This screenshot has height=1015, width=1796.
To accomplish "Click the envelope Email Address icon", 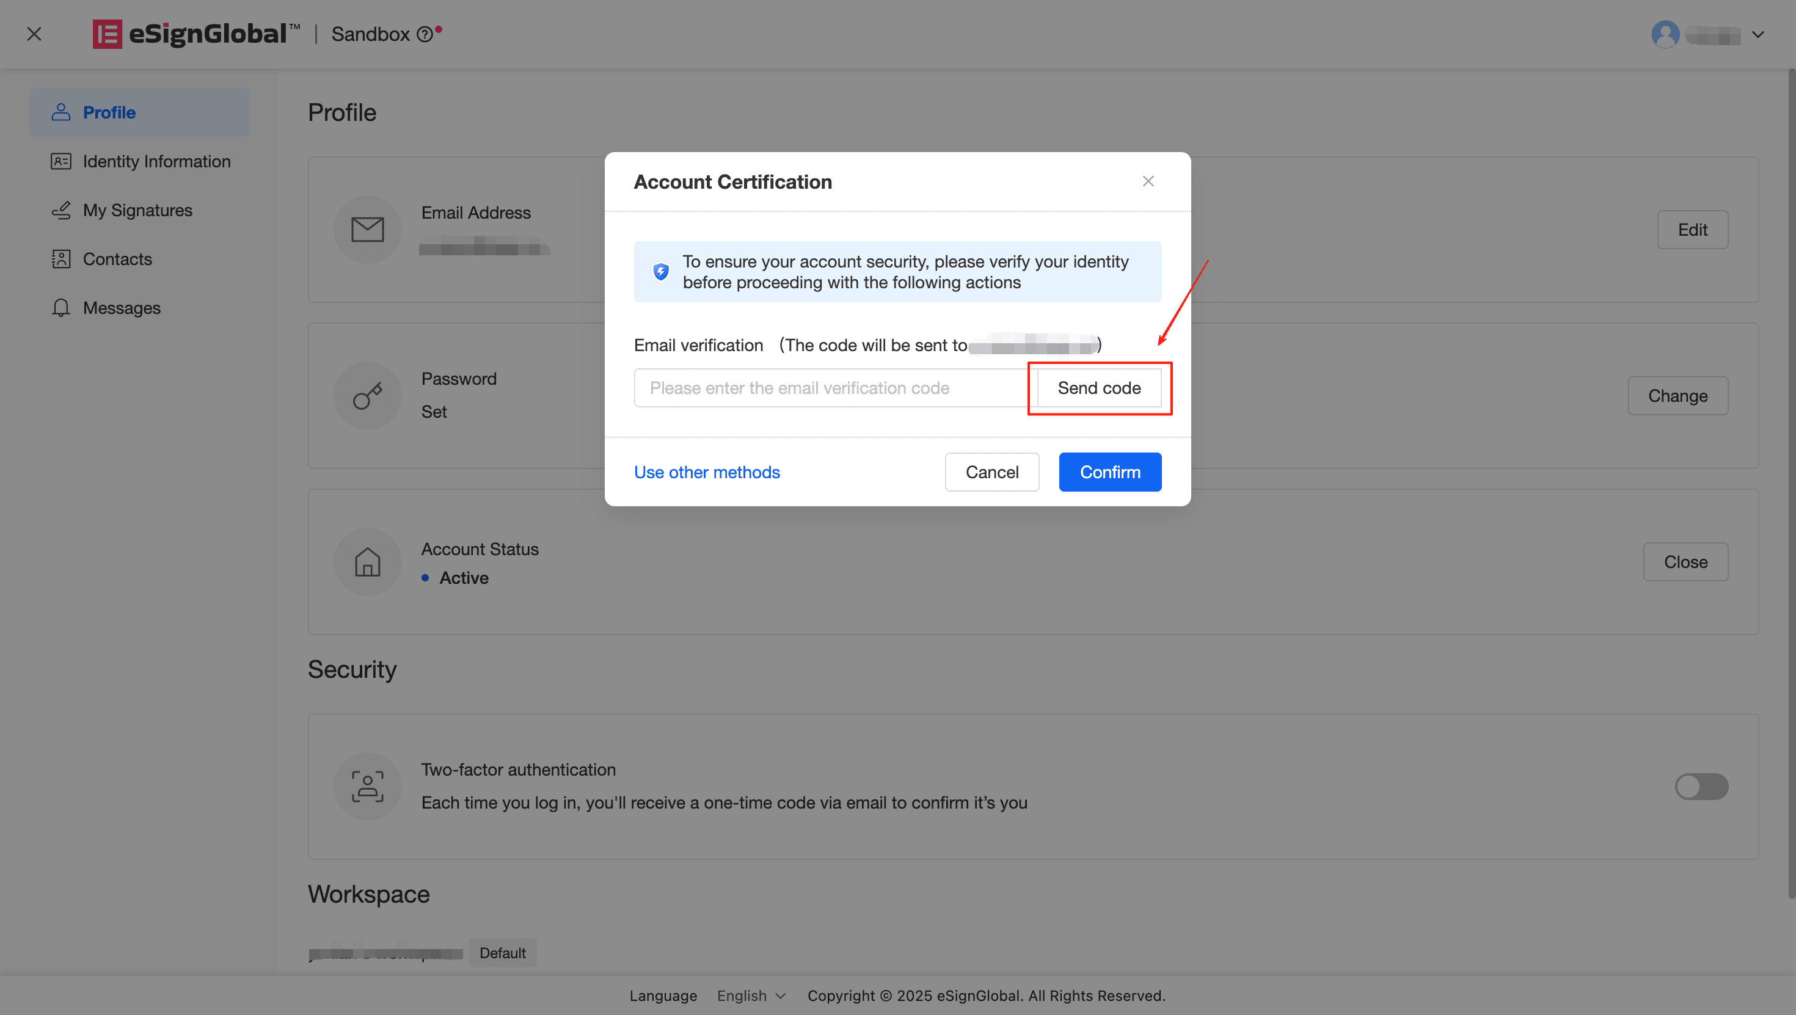I will tap(367, 230).
